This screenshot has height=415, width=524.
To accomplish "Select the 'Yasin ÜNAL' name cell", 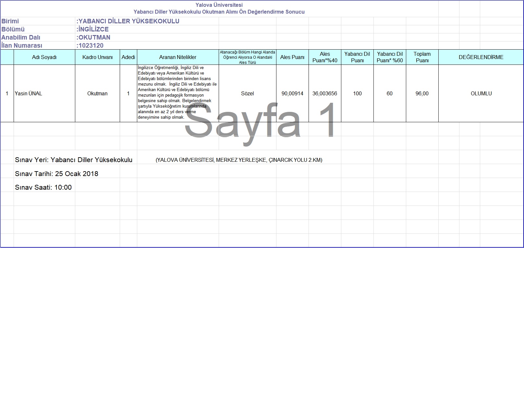I will [x=44, y=93].
